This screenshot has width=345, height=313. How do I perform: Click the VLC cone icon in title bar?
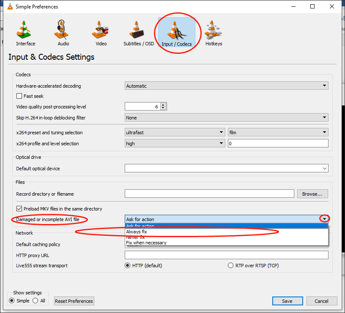point(10,7)
